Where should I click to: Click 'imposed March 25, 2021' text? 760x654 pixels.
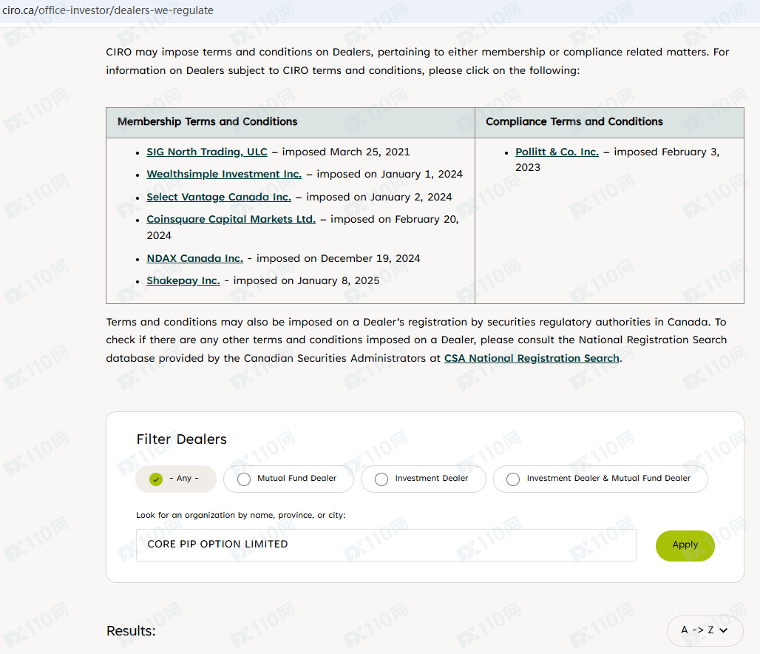point(346,152)
